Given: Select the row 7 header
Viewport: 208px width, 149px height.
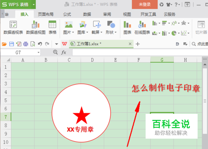Looking at the screenshot, I should click(5, 117).
